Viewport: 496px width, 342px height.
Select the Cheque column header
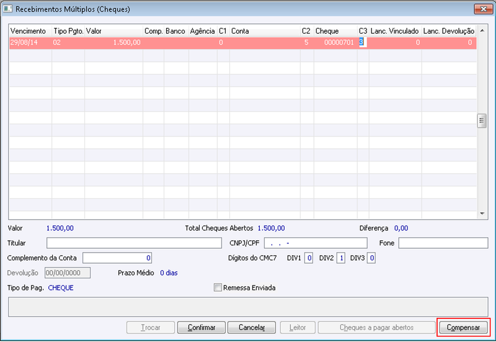click(x=335, y=31)
